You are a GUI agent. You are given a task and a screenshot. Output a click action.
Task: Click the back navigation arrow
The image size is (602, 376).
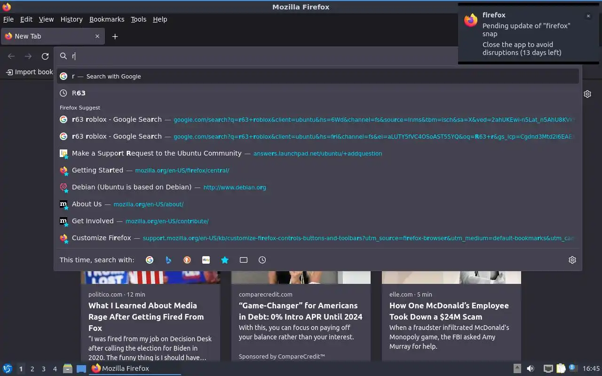(11, 56)
